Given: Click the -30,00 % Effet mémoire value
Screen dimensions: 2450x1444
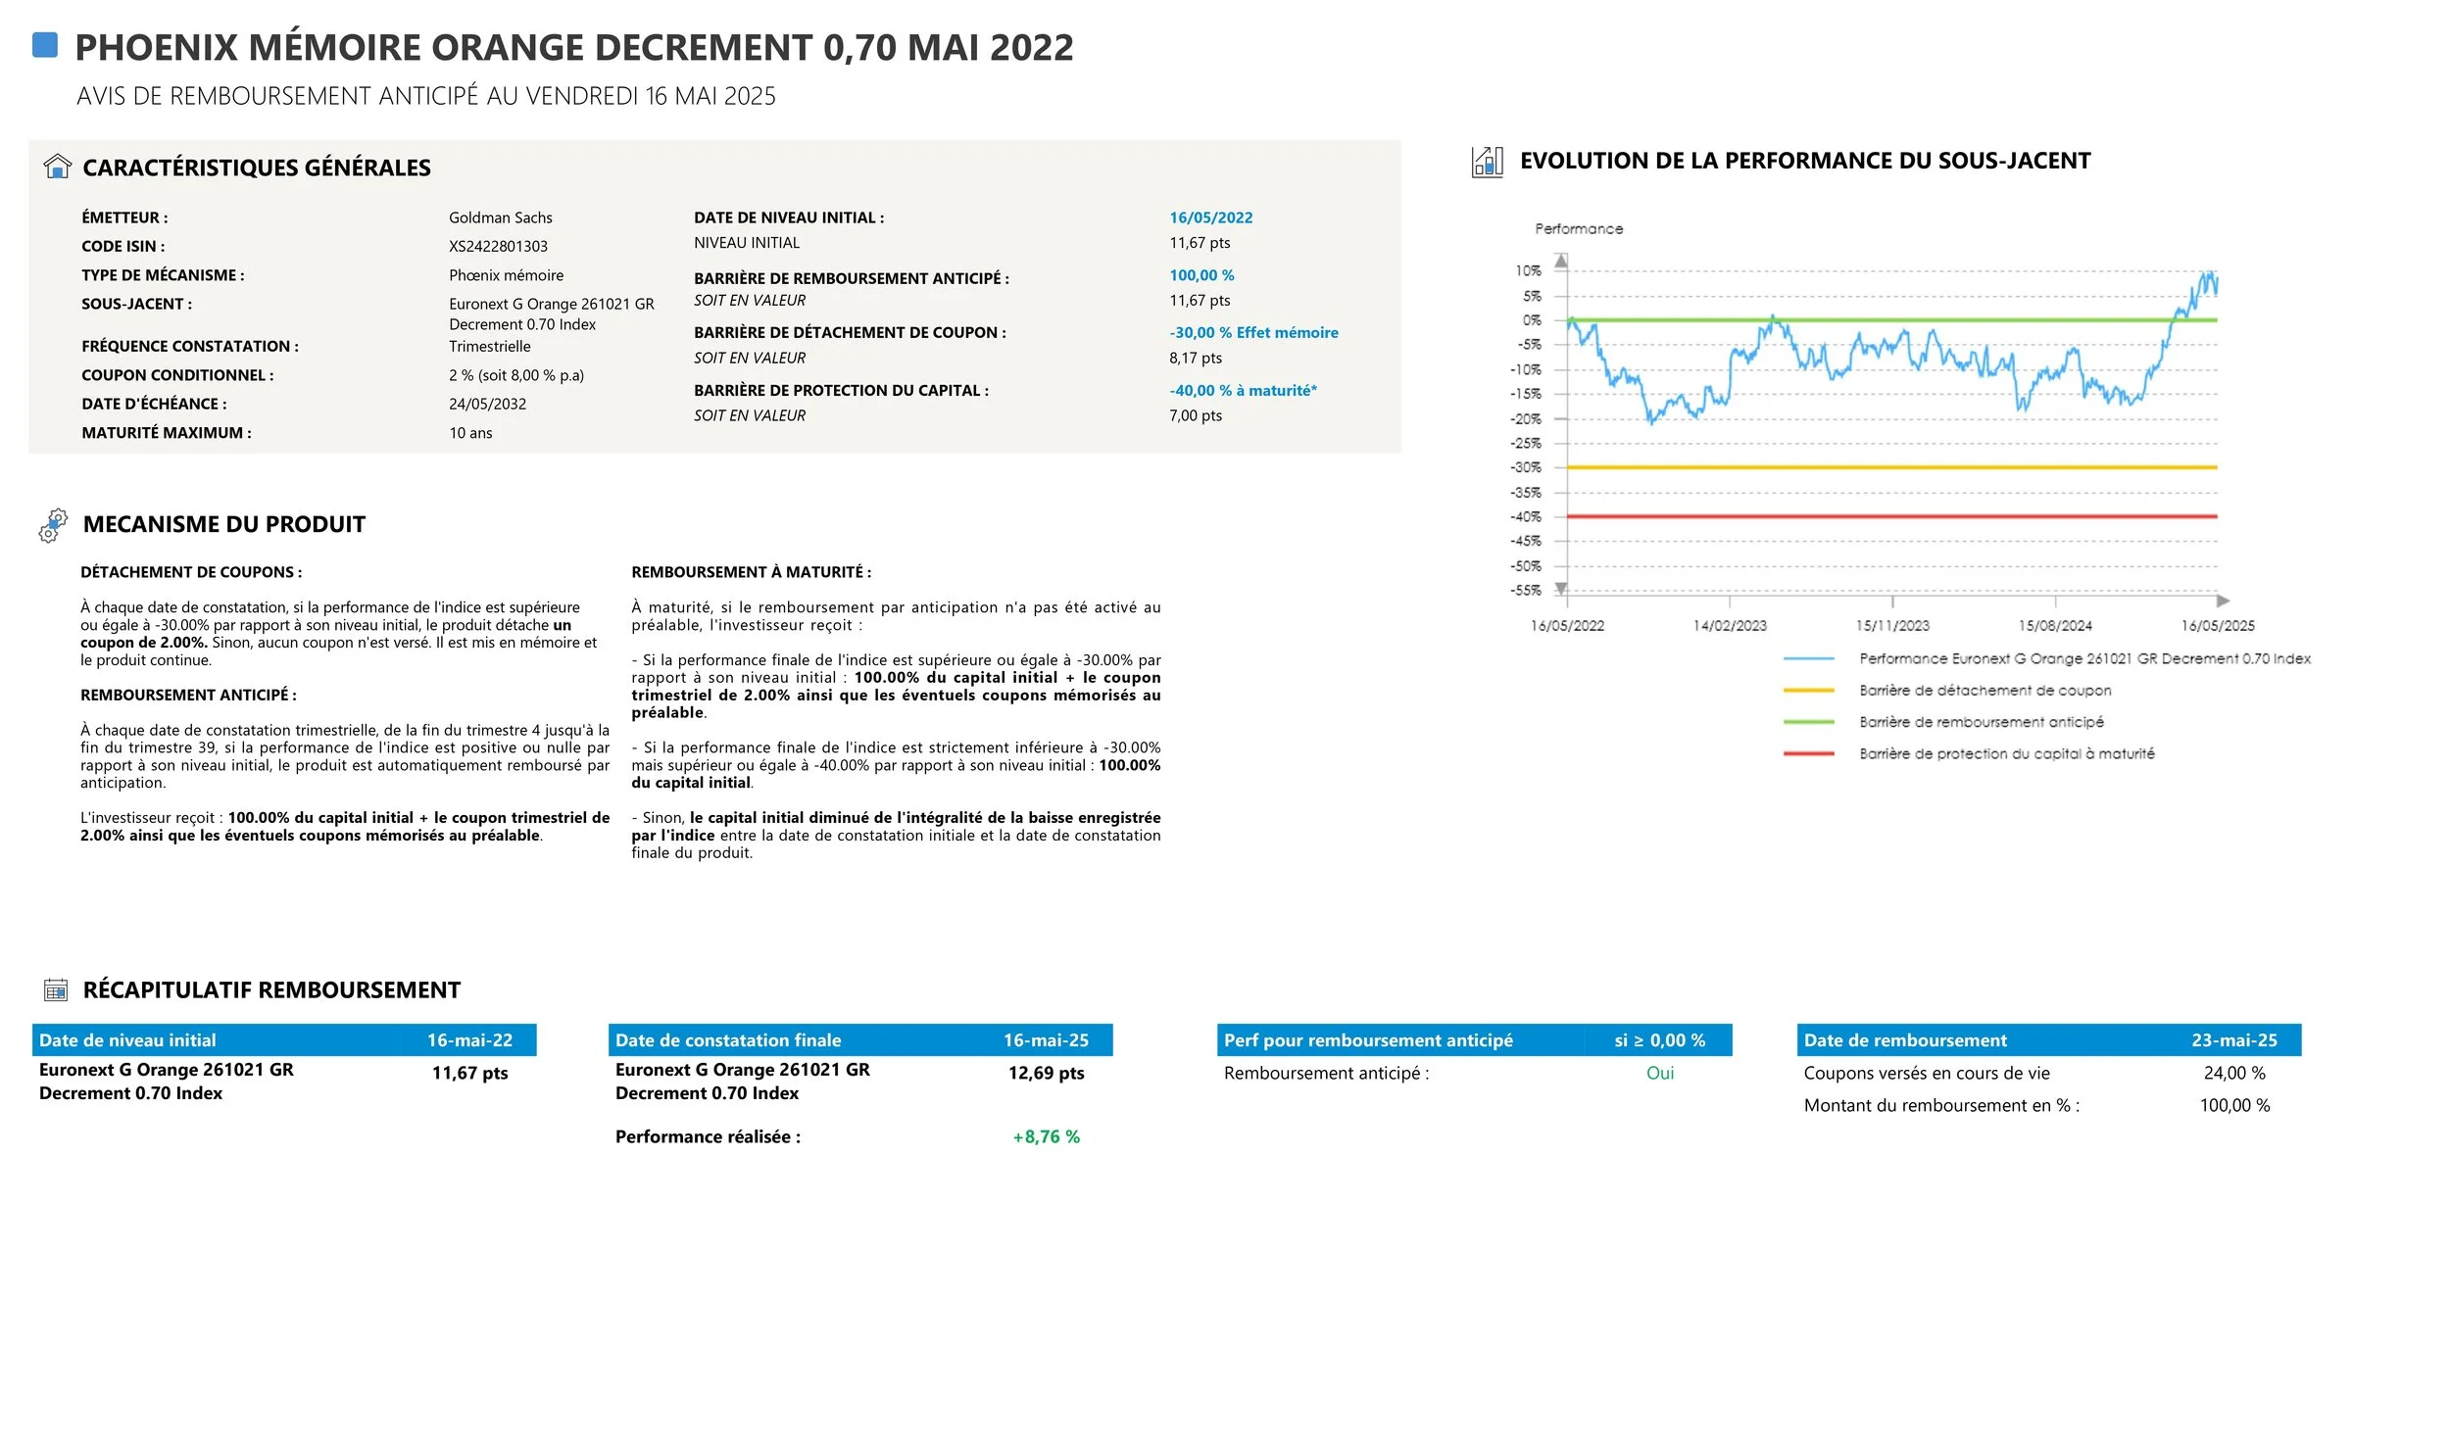Looking at the screenshot, I should 1252,333.
